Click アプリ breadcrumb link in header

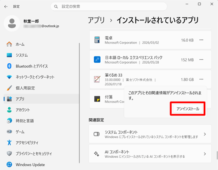[x=96, y=20]
